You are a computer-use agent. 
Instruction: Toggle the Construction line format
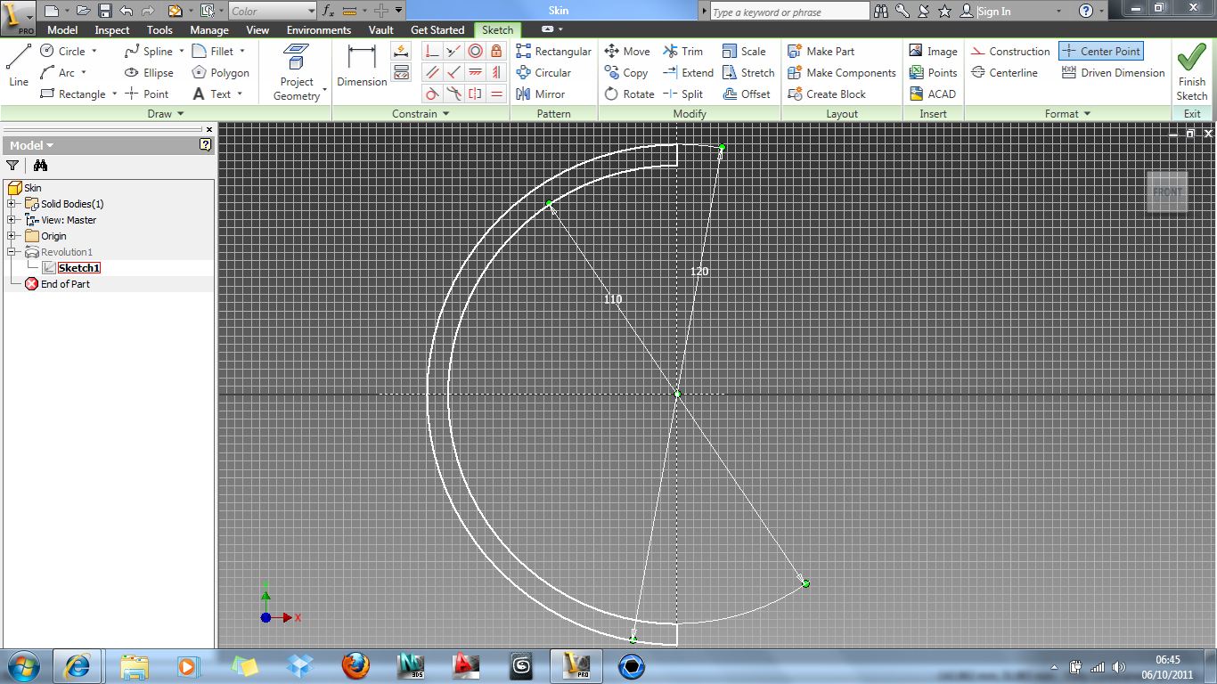(x=1010, y=51)
